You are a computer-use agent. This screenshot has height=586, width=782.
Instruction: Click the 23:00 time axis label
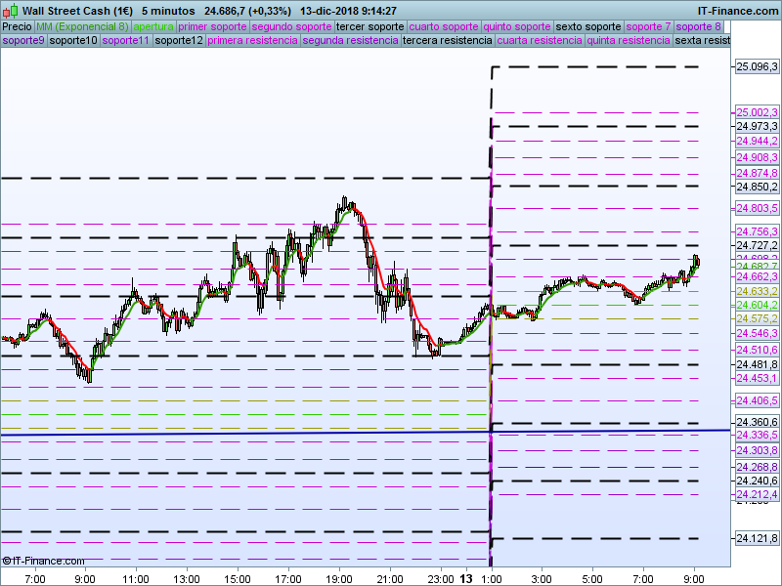pyautogui.click(x=441, y=579)
